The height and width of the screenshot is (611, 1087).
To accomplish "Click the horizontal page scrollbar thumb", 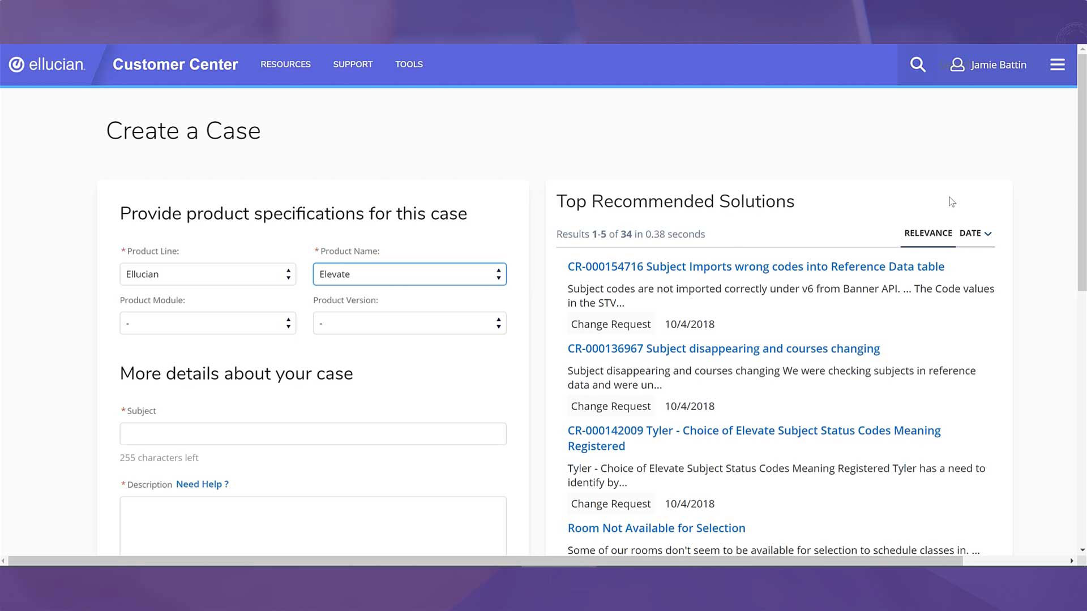I will [x=485, y=561].
